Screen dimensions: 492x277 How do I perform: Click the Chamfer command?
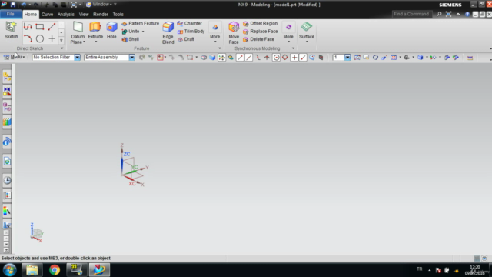point(190,24)
